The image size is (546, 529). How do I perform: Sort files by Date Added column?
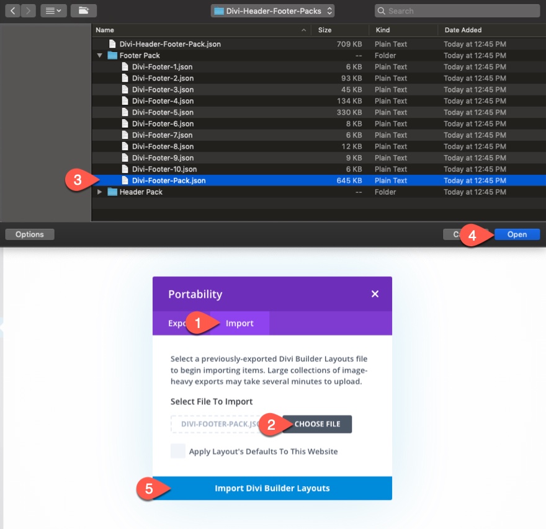[x=491, y=30]
